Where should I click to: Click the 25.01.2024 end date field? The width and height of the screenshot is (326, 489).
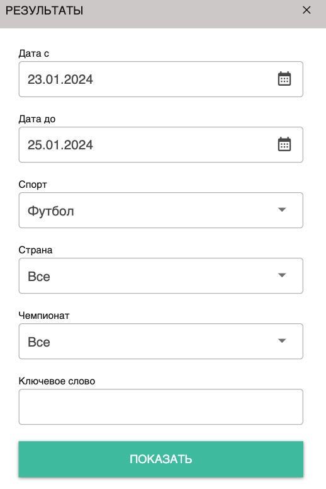pyautogui.click(x=160, y=145)
